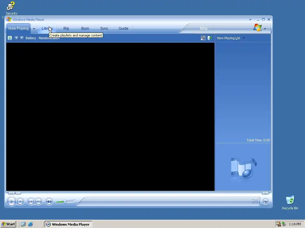Open the Recycle Bin desktop icon
Viewport: 305px width, 228px height.
(290, 202)
